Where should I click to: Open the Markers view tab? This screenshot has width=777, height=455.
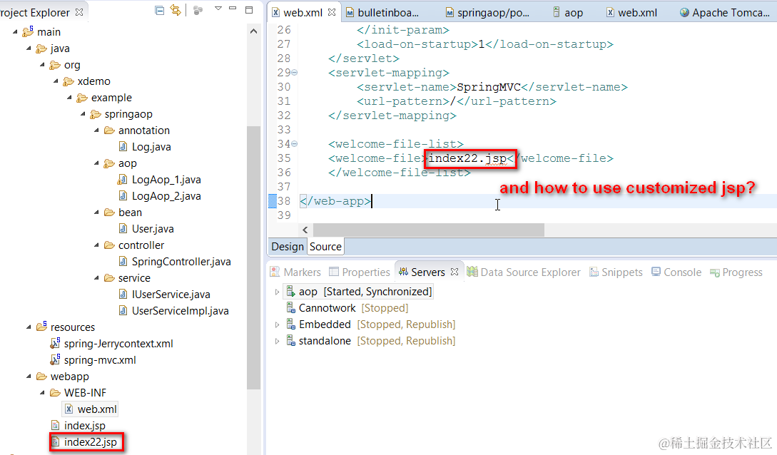click(x=296, y=272)
